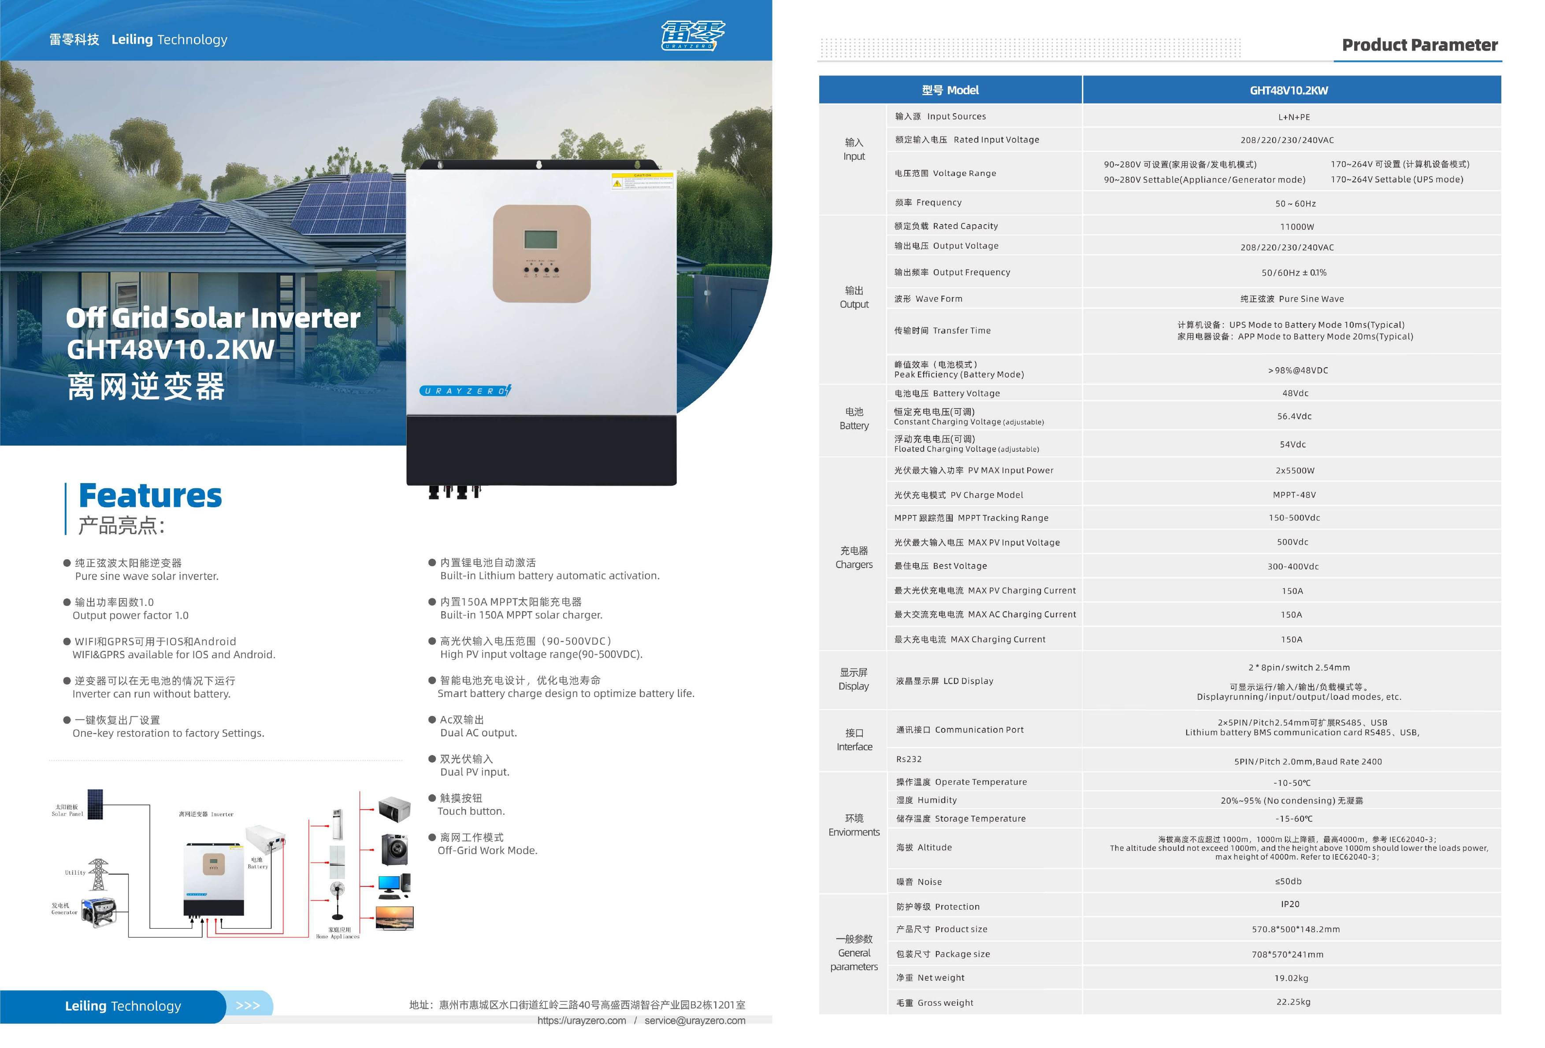Screen dimensions: 1545x1048
Task: Click the URAYZERO badge on inverter front
Action: [465, 391]
